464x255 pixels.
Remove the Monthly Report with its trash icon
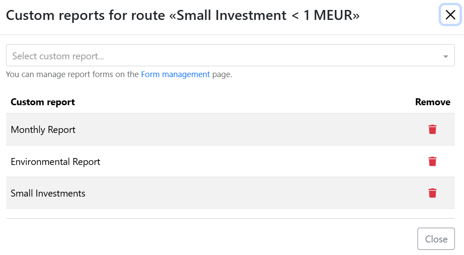432,129
